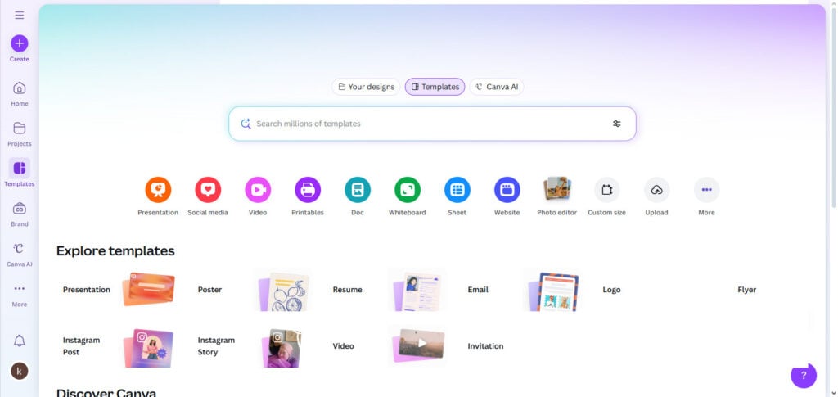Open Video templates card in Explore
The height and width of the screenshot is (397, 838).
[389, 346]
